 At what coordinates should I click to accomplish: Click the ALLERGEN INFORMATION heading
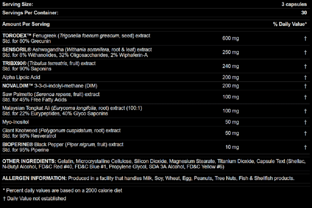pos(34,178)
